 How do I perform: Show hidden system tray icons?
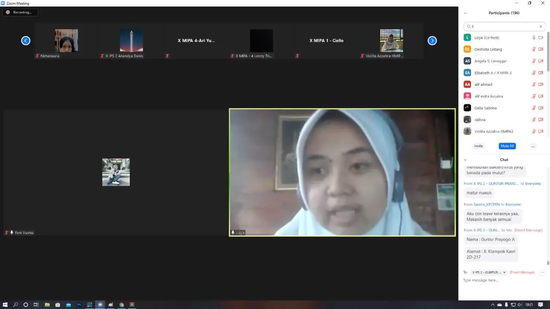pos(494,305)
